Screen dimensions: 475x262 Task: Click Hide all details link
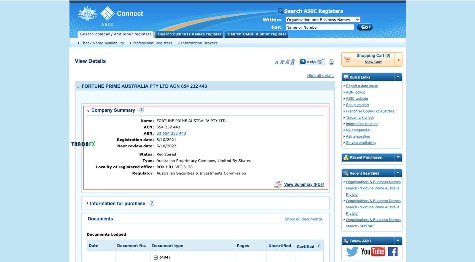click(x=321, y=76)
